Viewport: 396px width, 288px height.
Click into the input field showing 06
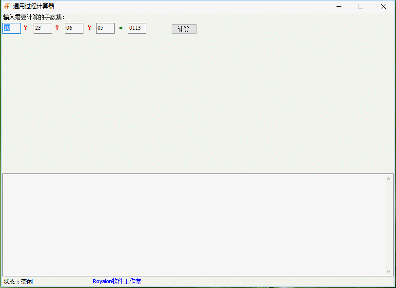coord(74,28)
